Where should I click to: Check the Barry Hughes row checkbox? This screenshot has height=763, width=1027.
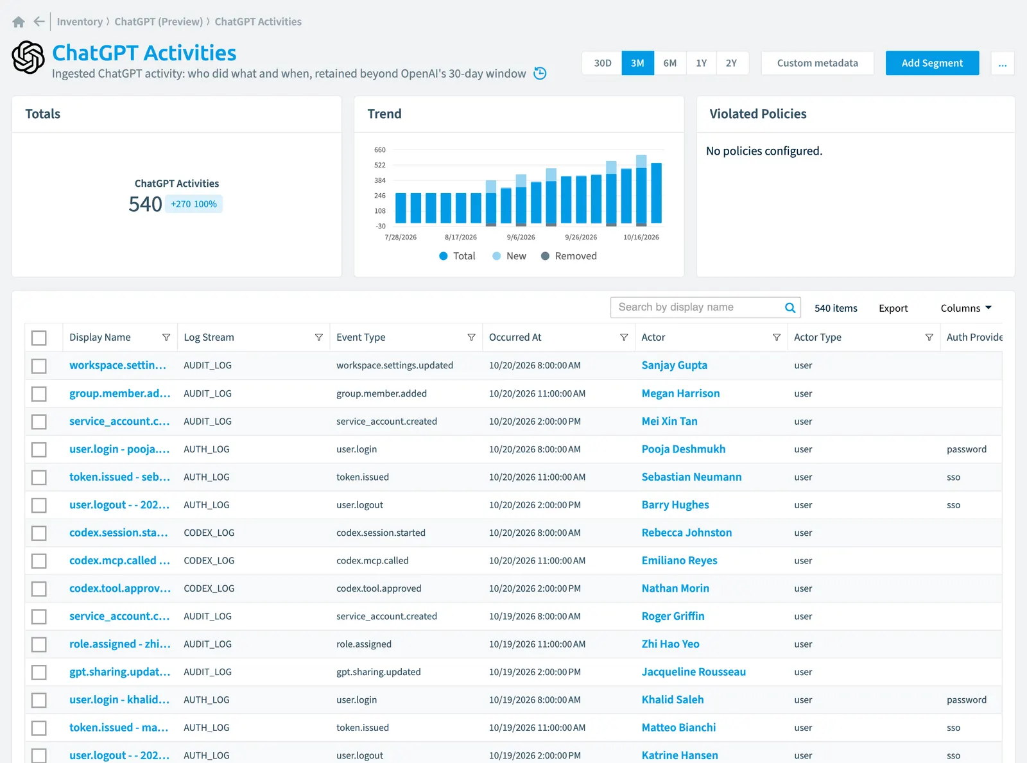39,505
